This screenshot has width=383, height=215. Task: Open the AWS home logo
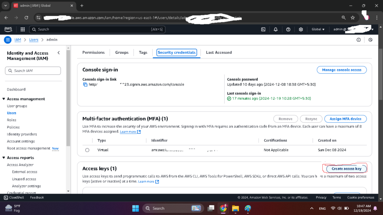tap(8, 29)
